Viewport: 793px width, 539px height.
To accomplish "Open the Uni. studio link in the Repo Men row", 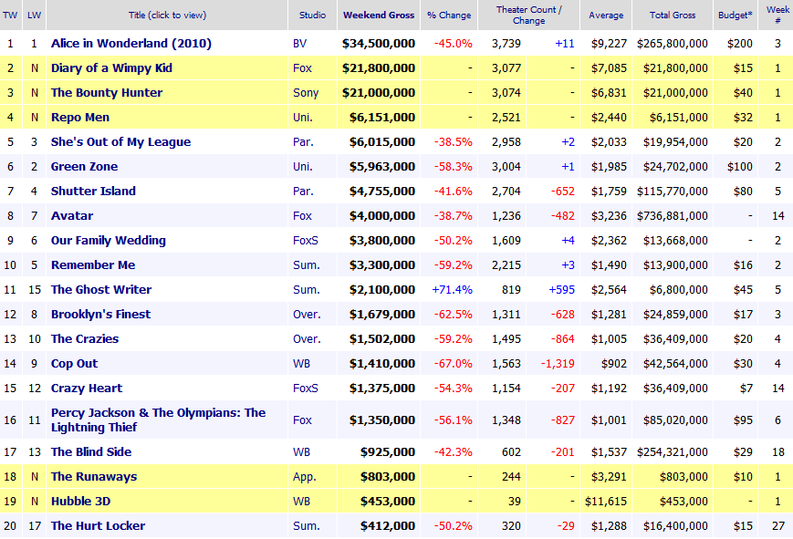I will (x=302, y=118).
